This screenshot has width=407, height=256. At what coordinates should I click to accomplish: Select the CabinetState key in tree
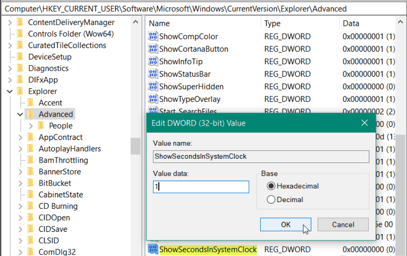coord(60,195)
